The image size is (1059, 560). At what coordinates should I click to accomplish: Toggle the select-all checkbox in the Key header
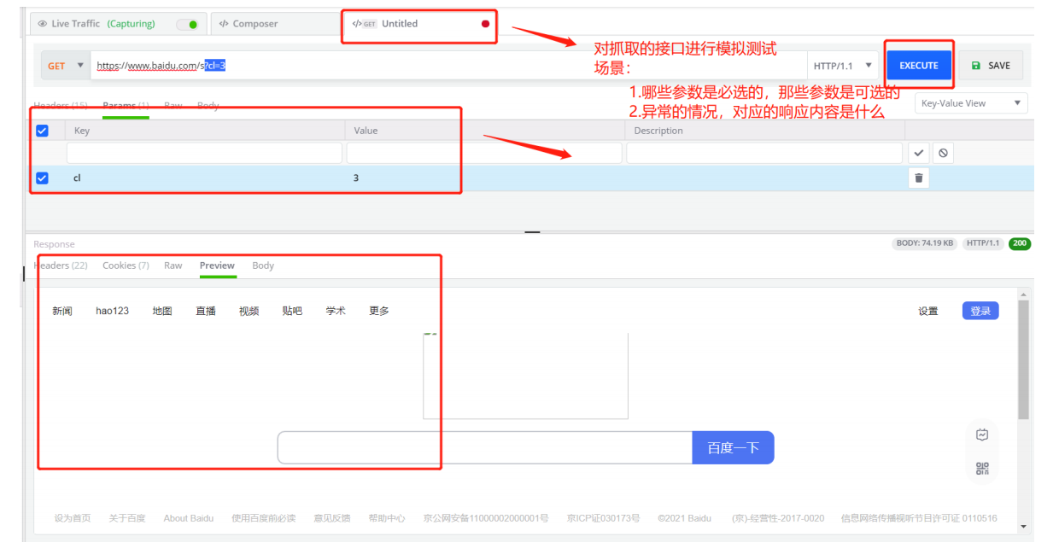click(x=42, y=131)
